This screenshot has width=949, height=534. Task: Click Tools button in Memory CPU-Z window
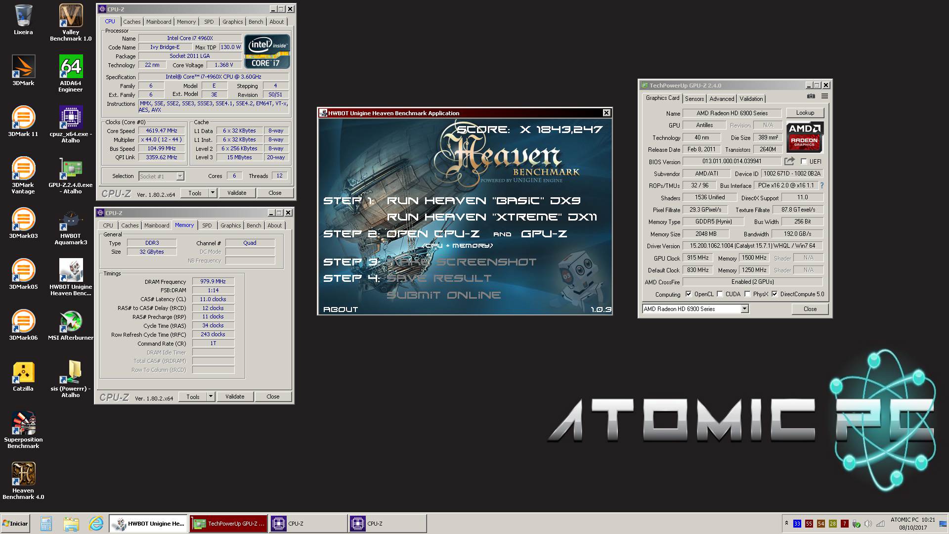click(x=193, y=397)
